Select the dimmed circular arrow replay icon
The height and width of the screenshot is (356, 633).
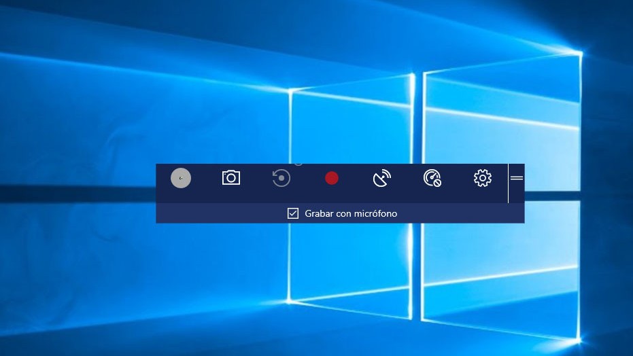click(281, 178)
